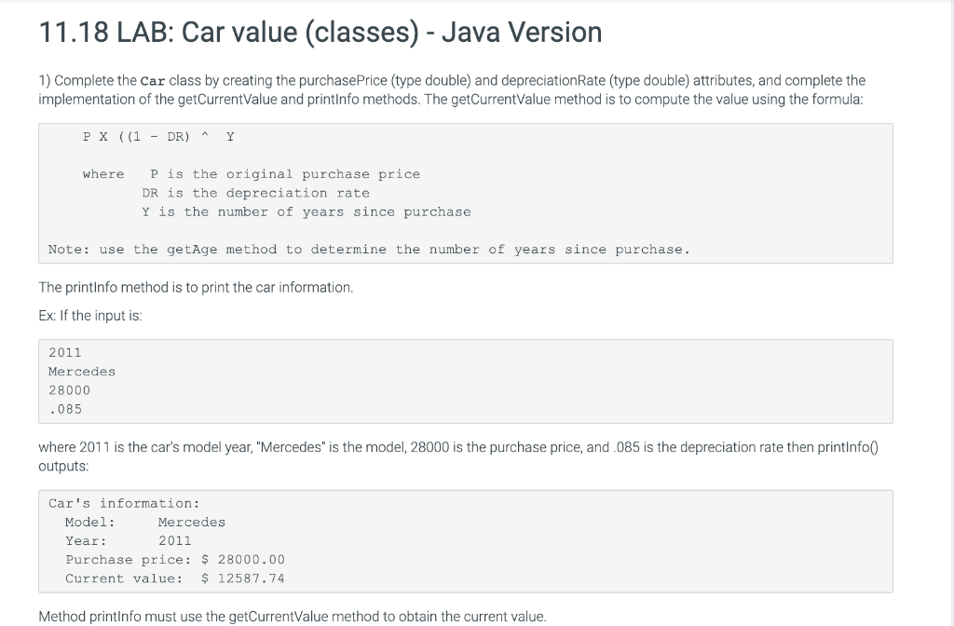Click "Y is the number of years since purchase"

306,211
